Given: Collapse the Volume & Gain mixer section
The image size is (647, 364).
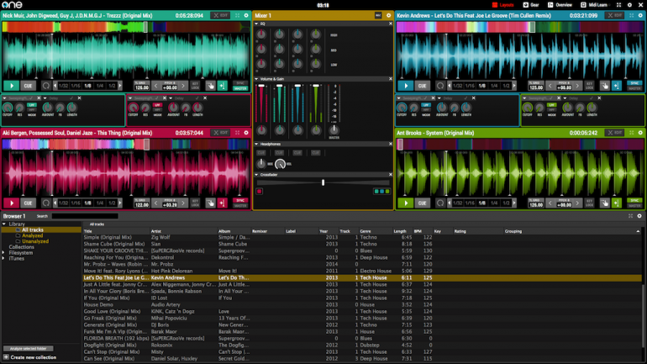Looking at the screenshot, I should click(256, 78).
